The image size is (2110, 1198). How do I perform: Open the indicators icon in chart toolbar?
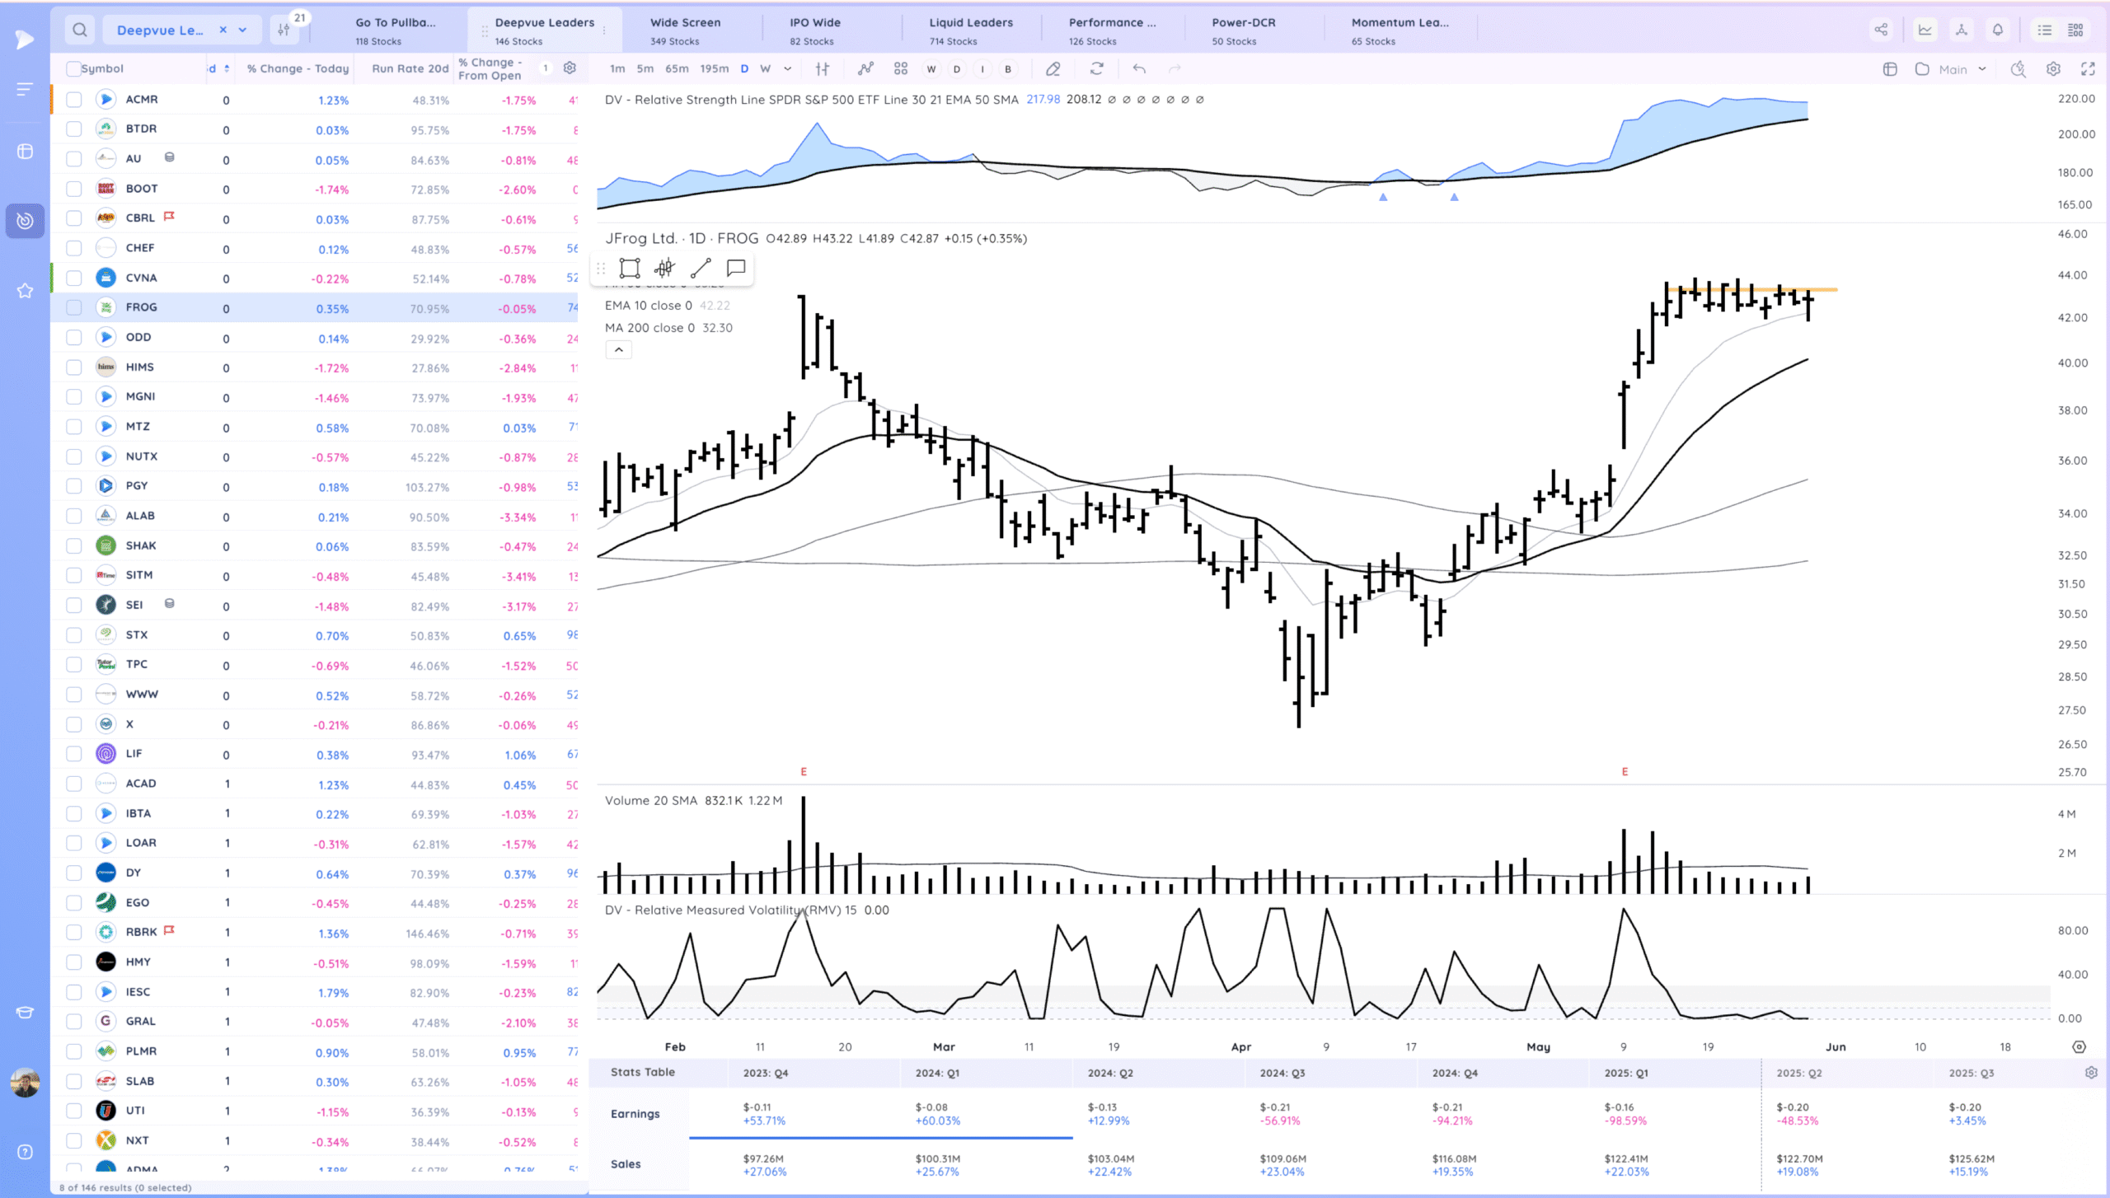tap(865, 69)
